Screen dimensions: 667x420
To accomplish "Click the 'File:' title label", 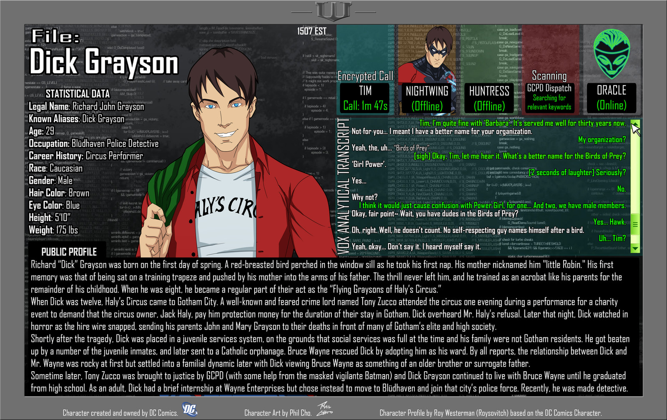I will 56,36.
